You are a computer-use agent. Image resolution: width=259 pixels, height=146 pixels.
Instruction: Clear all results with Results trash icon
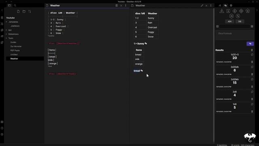coord(252,50)
